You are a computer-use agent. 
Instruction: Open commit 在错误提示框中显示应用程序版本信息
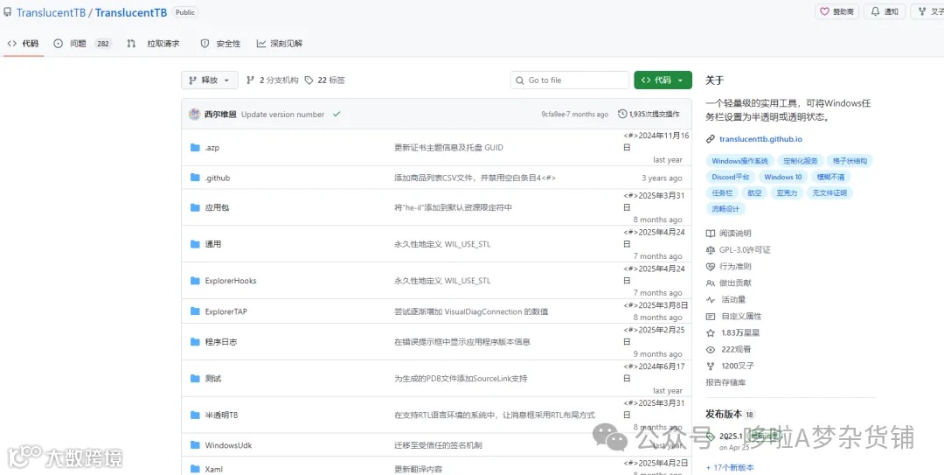point(462,342)
